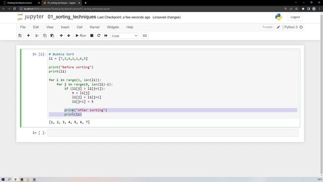Screen dimensions: 323x182
Task: Restart the kernel icon
Action: pos(99,36)
